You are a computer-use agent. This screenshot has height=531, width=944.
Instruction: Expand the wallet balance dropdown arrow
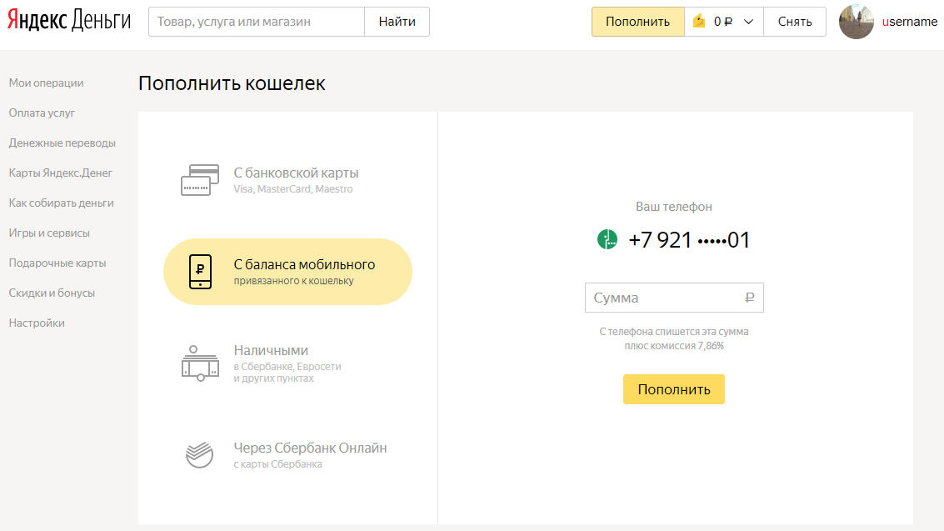pyautogui.click(x=748, y=22)
